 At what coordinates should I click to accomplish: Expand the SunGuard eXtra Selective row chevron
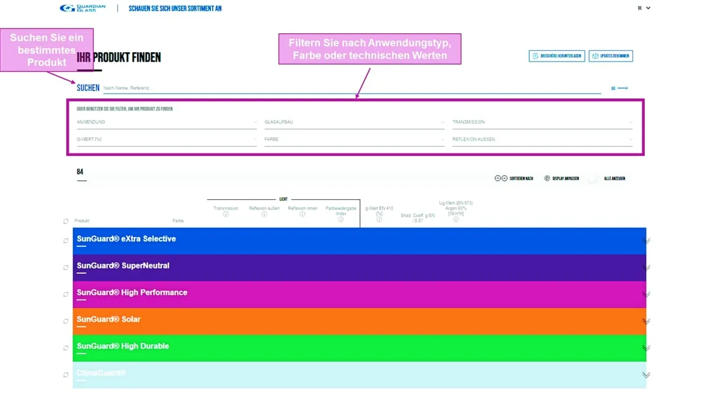(x=646, y=241)
